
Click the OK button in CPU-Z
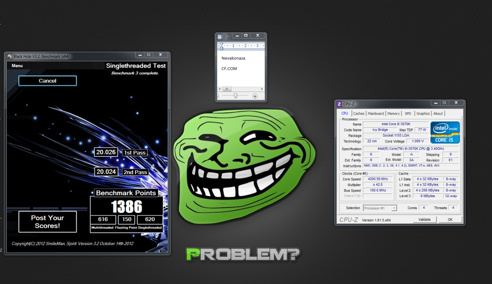(x=450, y=220)
